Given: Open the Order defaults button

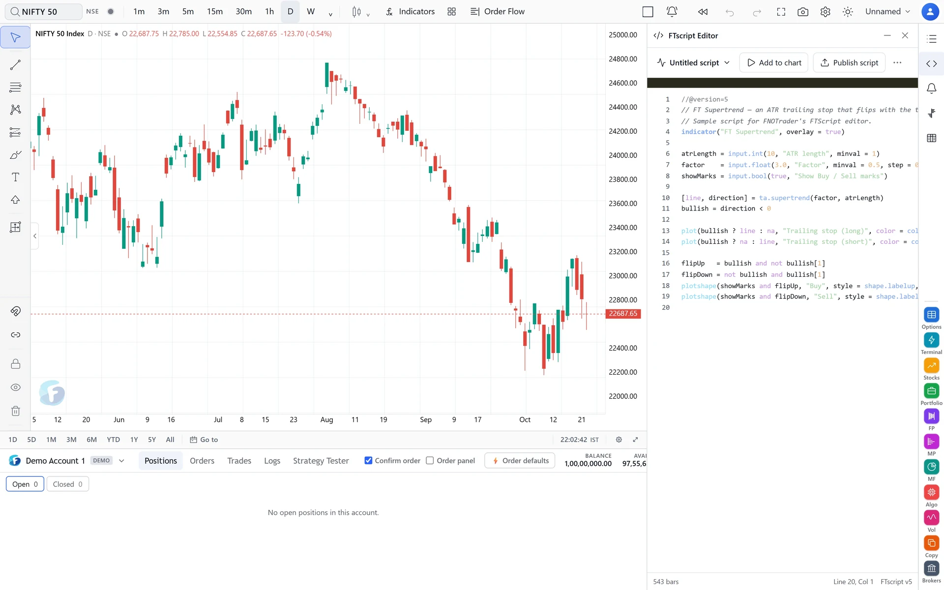Looking at the screenshot, I should point(520,461).
